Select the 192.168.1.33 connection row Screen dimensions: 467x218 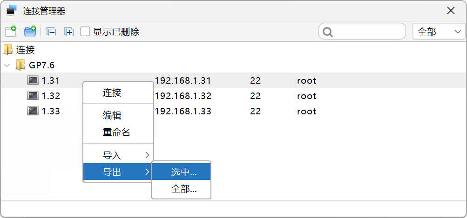pos(183,112)
